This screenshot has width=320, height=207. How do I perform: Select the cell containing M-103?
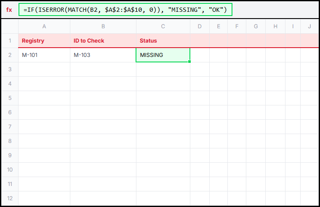point(103,55)
